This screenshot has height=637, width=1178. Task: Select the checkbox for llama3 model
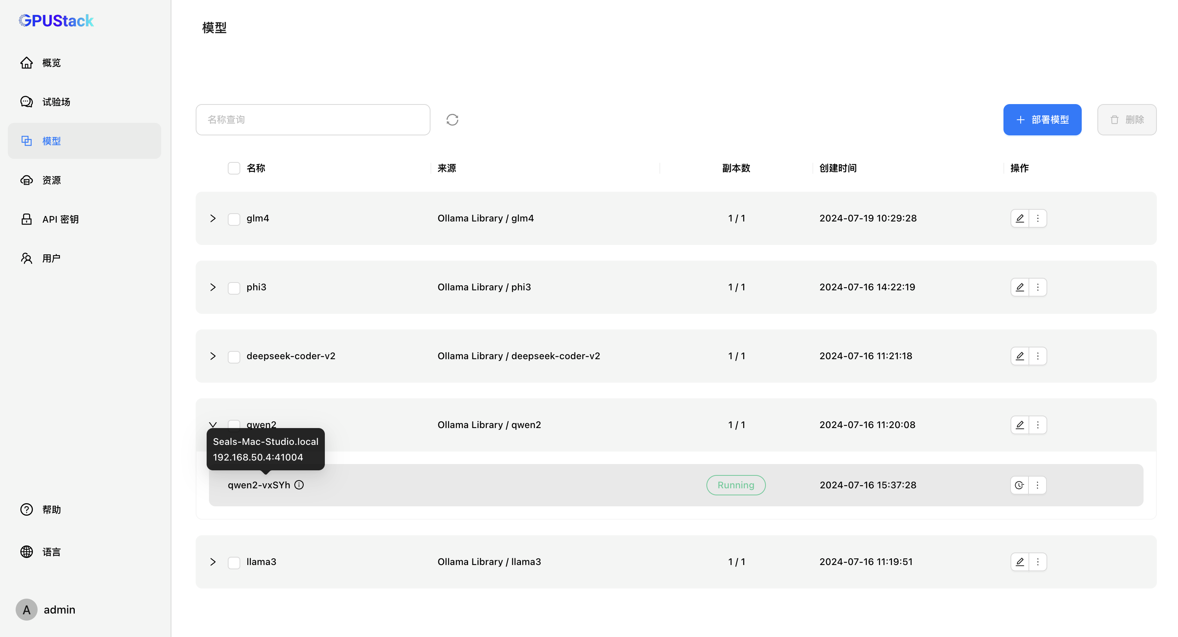coord(234,562)
